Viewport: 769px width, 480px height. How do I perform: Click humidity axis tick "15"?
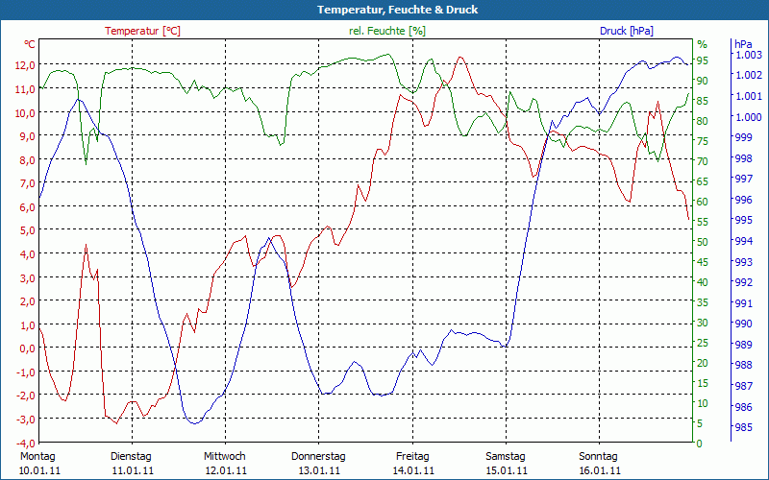pos(703,382)
